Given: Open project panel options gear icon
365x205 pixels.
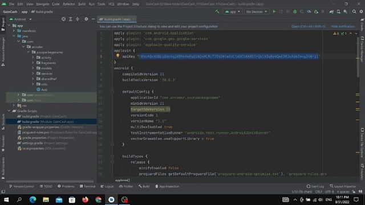Looking at the screenshot, I should 86,19.
